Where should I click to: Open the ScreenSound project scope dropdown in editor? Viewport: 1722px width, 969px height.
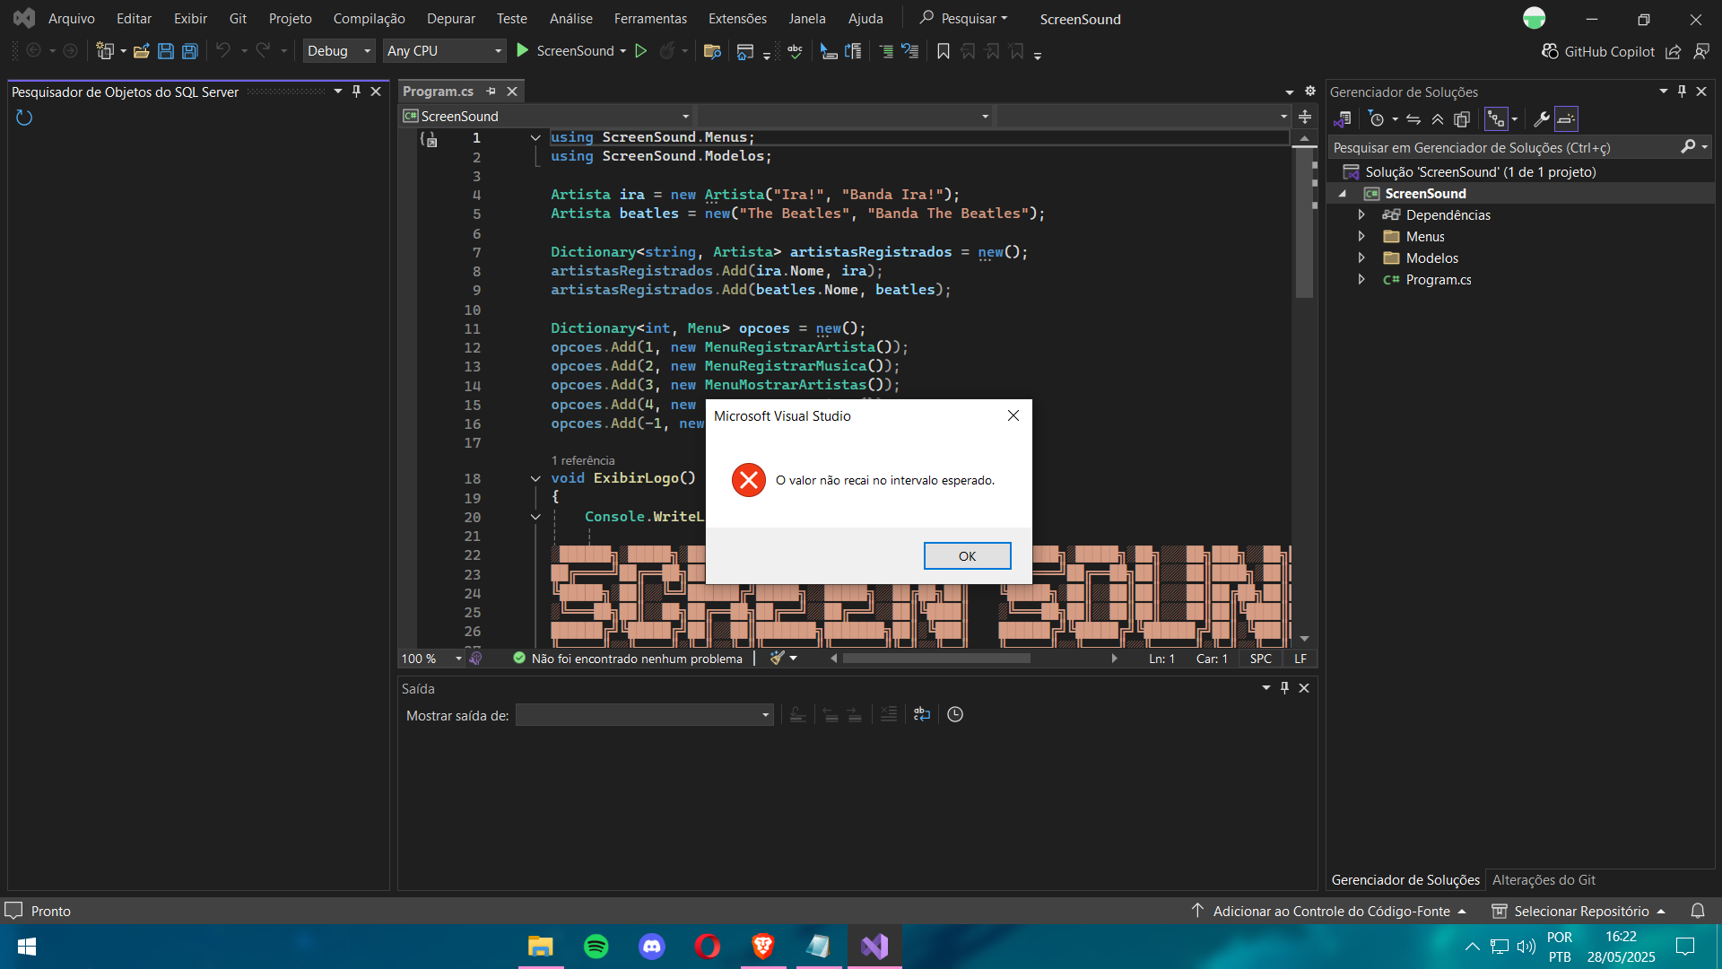[546, 117]
